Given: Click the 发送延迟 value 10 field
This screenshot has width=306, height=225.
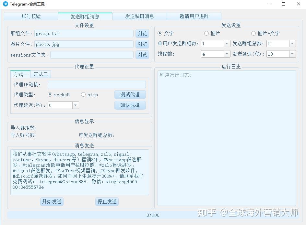Looking at the screenshot, I should click(x=278, y=54).
